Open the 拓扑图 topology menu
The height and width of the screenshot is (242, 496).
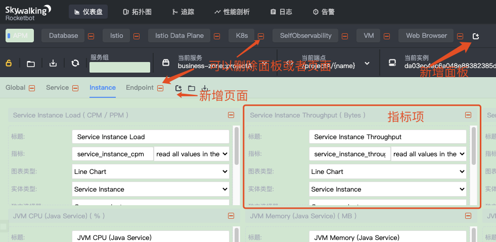click(138, 12)
